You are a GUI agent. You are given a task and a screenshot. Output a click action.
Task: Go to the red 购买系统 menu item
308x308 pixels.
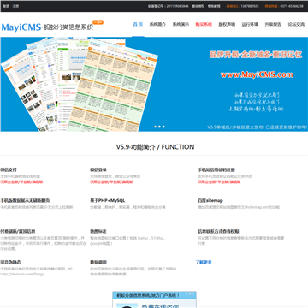point(204,24)
